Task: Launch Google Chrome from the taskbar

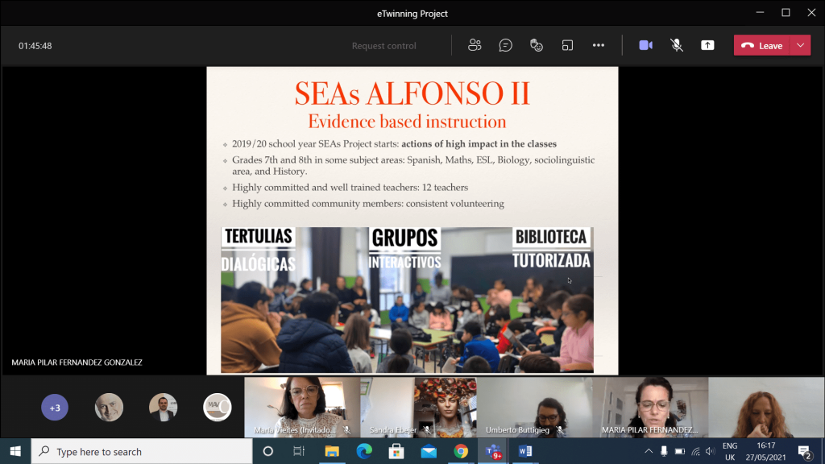Action: point(460,452)
